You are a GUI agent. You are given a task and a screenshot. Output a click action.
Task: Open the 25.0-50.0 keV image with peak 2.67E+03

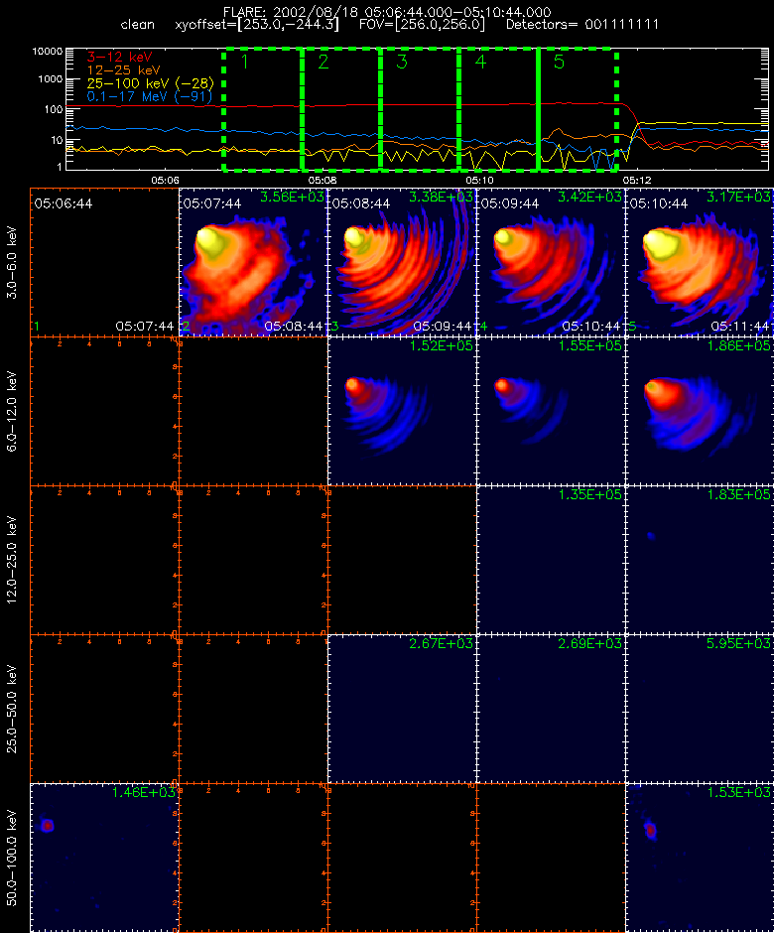[x=402, y=709]
